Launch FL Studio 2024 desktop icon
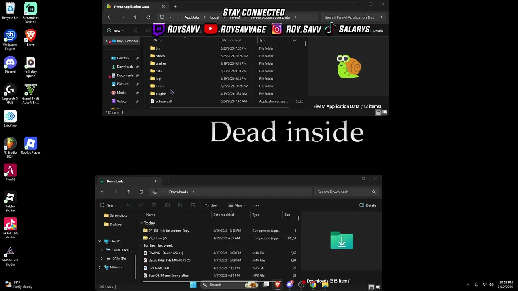The width and height of the screenshot is (518, 291). click(x=10, y=148)
